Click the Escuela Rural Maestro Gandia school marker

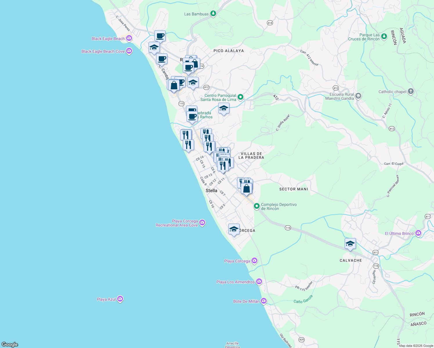(x=358, y=96)
